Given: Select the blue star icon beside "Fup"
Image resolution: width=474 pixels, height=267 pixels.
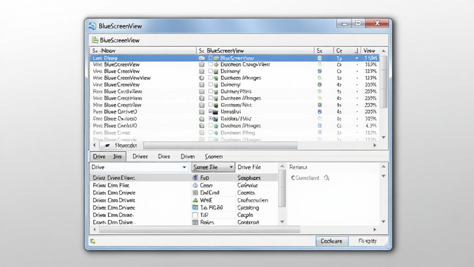Looking at the screenshot, I should point(195,178).
